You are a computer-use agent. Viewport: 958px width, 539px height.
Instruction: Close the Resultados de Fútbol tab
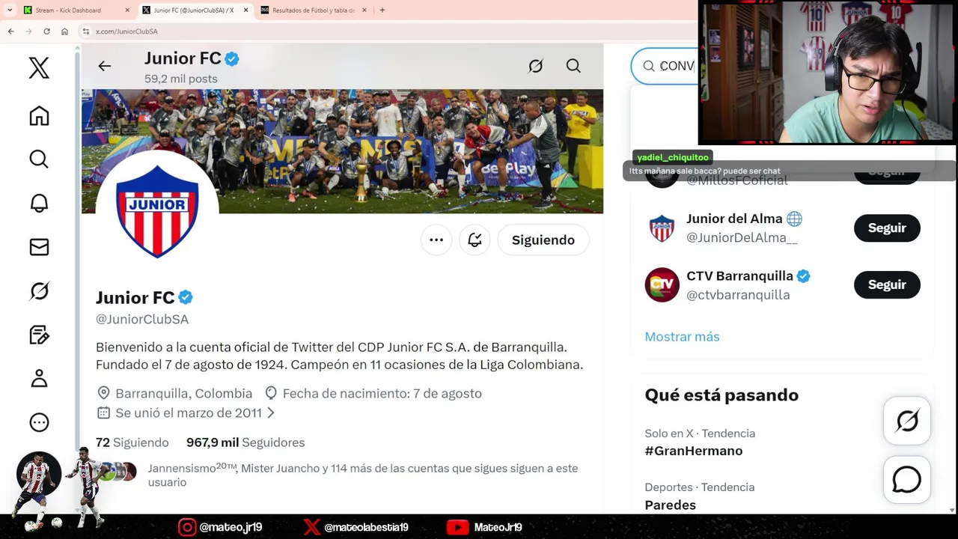click(364, 10)
